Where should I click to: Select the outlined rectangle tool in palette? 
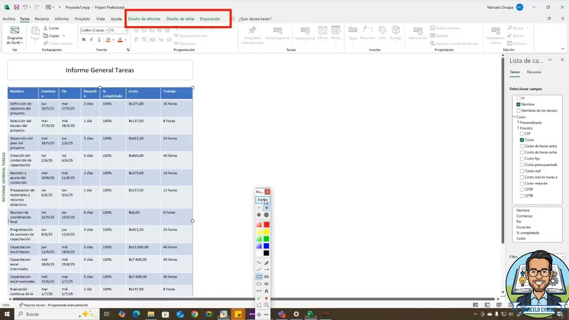click(x=259, y=276)
